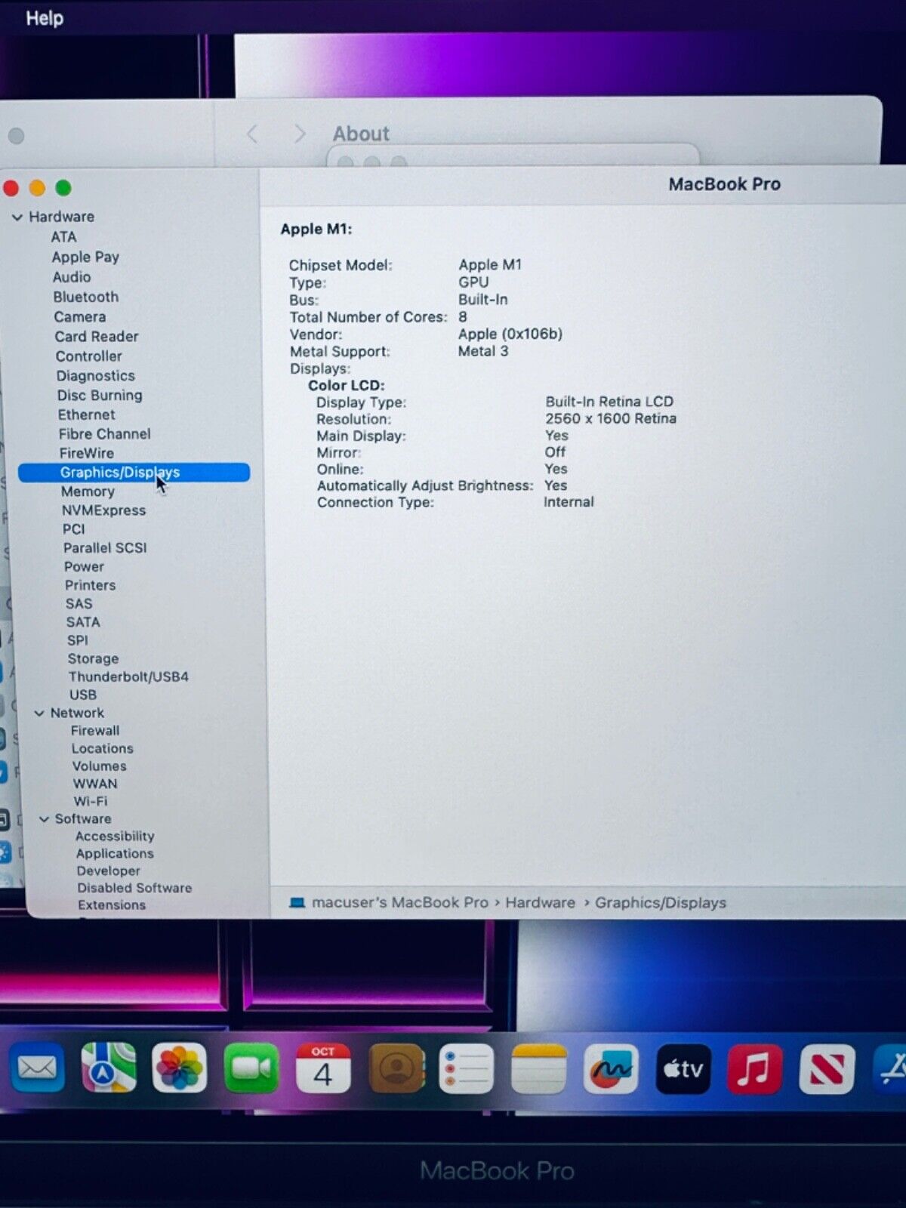This screenshot has width=906, height=1208.
Task: Collapse the Network section chevron
Action: coord(39,713)
